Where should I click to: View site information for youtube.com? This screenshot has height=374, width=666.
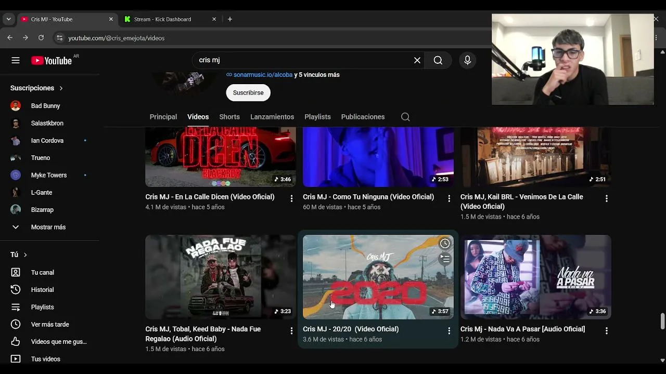59,38
